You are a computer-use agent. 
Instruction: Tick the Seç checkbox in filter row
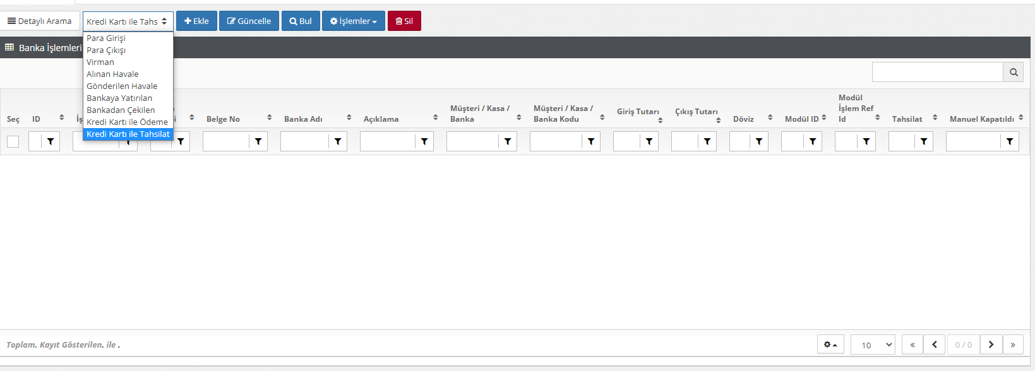click(13, 141)
